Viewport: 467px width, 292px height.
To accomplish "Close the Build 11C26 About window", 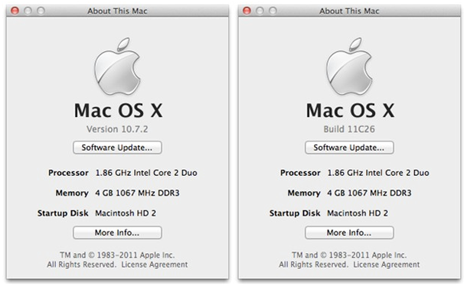I will 247,11.
